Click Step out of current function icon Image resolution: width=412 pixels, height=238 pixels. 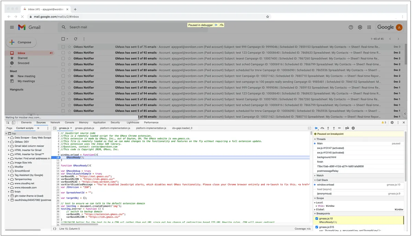pos(334,128)
